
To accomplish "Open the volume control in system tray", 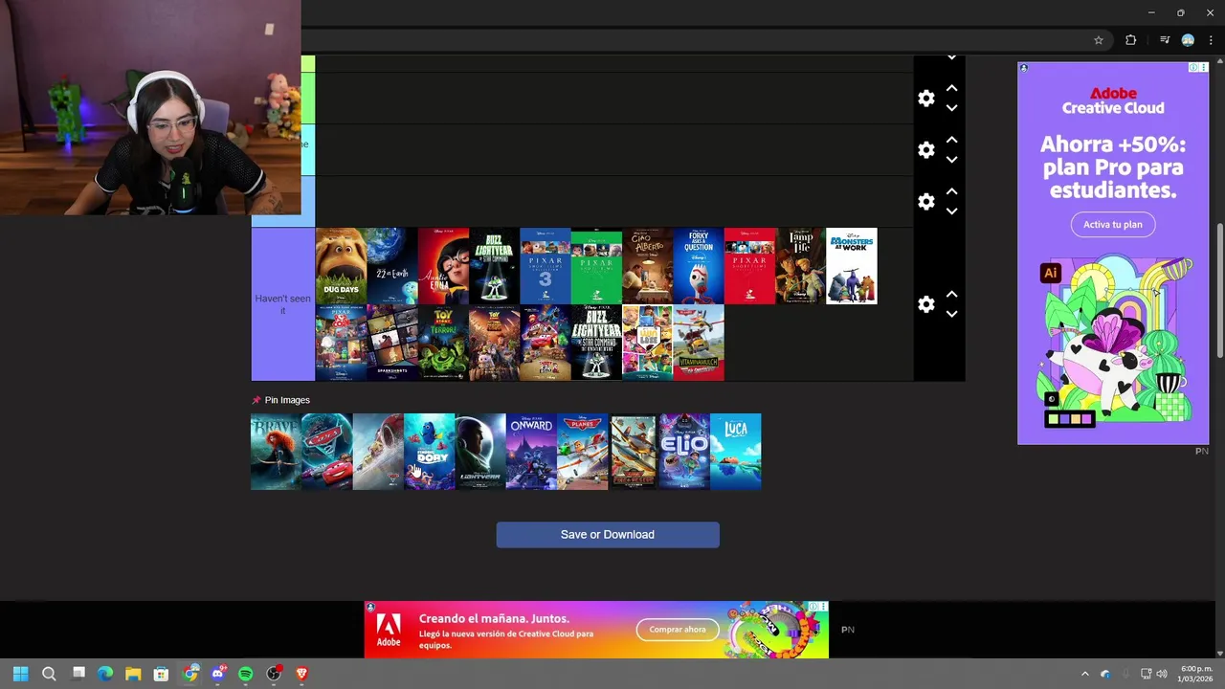I will point(1162,674).
